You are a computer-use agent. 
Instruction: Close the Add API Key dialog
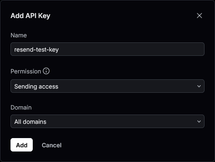[199, 16]
